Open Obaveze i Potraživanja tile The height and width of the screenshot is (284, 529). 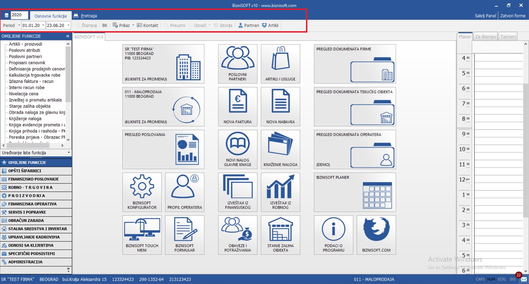coord(238,235)
